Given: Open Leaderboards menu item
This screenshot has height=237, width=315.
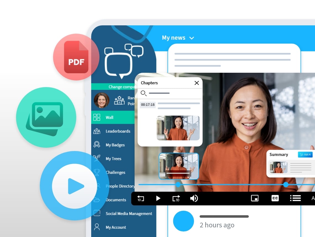Looking at the screenshot, I should pyautogui.click(x=118, y=131).
